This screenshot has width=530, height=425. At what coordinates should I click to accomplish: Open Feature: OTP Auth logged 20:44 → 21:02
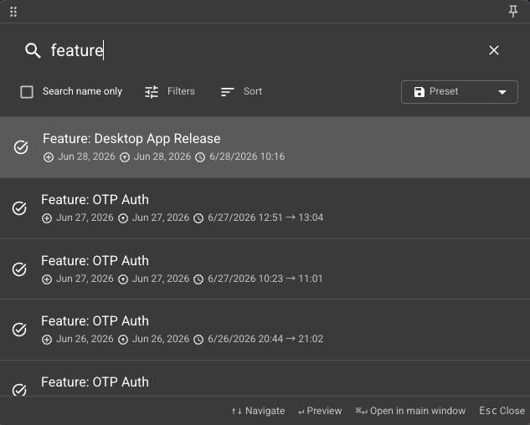point(265,330)
